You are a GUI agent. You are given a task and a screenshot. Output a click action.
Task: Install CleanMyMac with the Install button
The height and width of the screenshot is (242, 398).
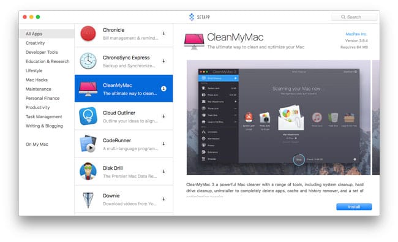point(354,206)
